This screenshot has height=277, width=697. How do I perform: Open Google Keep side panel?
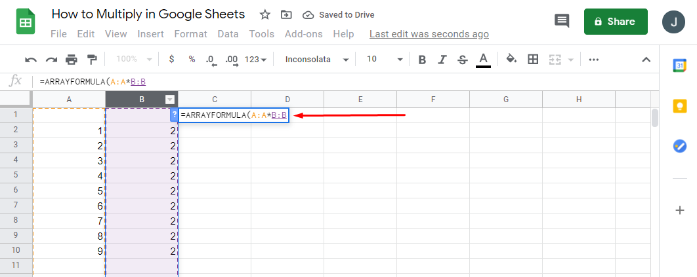pos(679,105)
